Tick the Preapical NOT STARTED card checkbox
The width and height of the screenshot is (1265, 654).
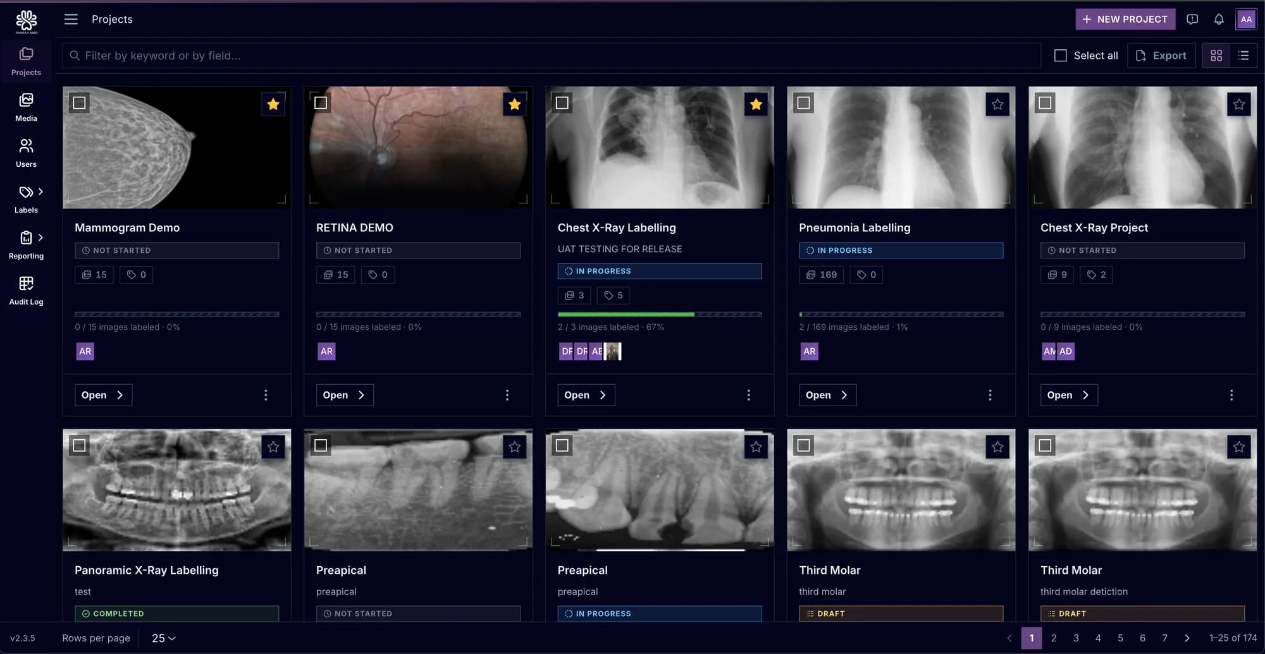(321, 445)
